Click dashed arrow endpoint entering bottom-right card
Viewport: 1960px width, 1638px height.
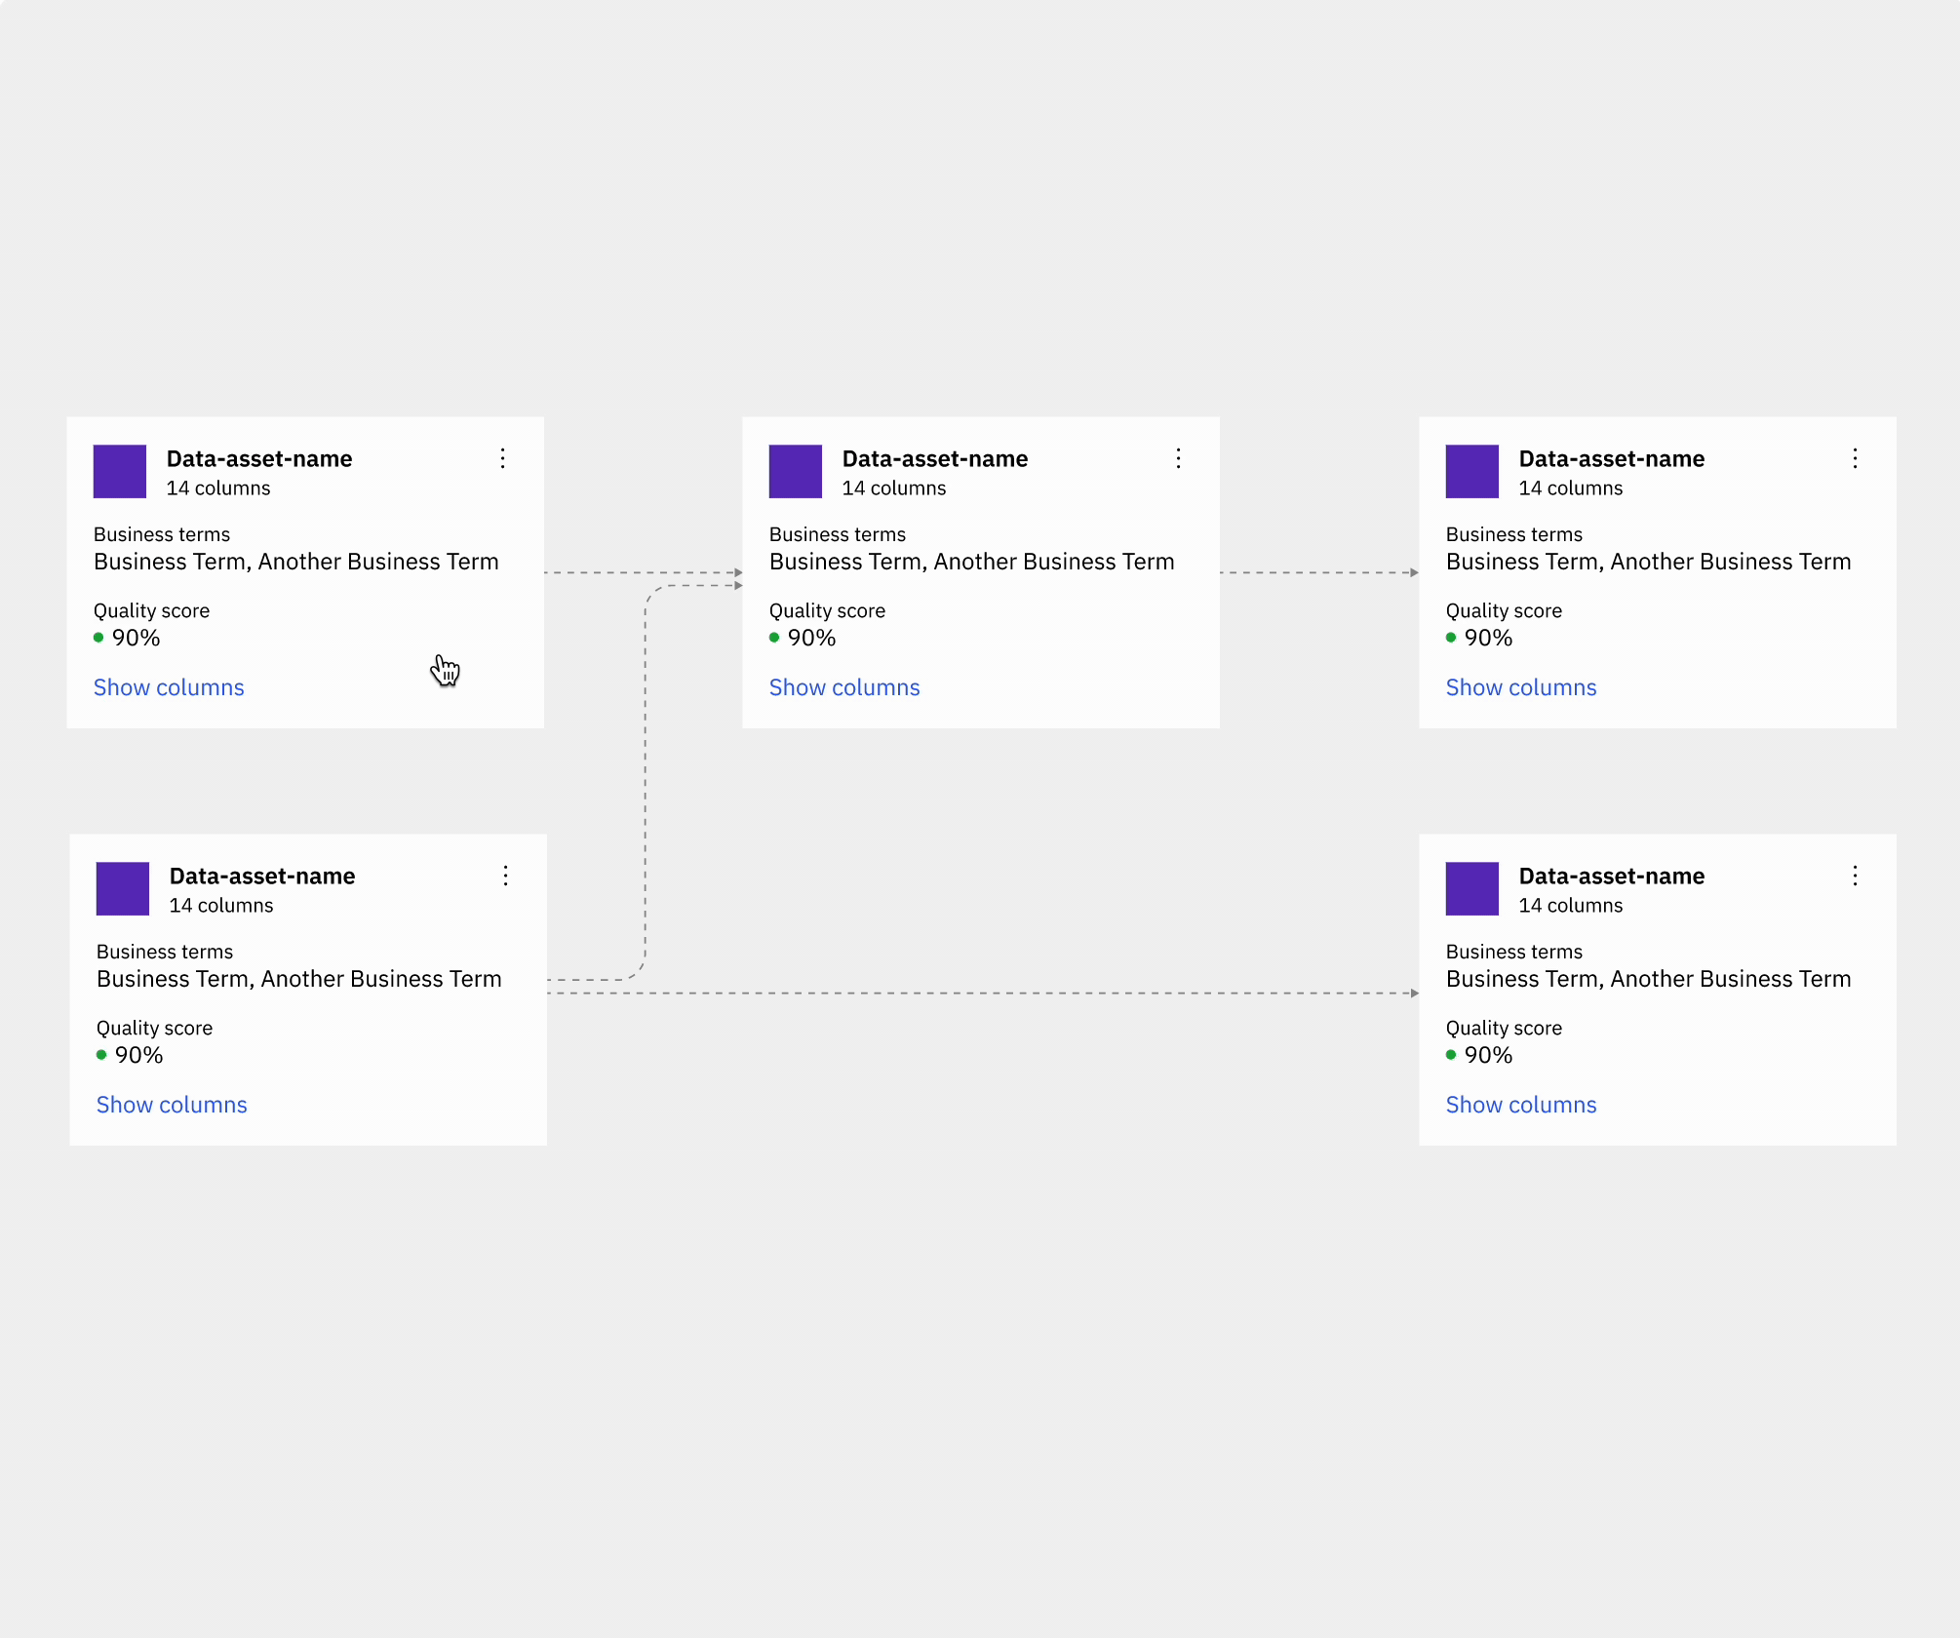pos(1414,994)
